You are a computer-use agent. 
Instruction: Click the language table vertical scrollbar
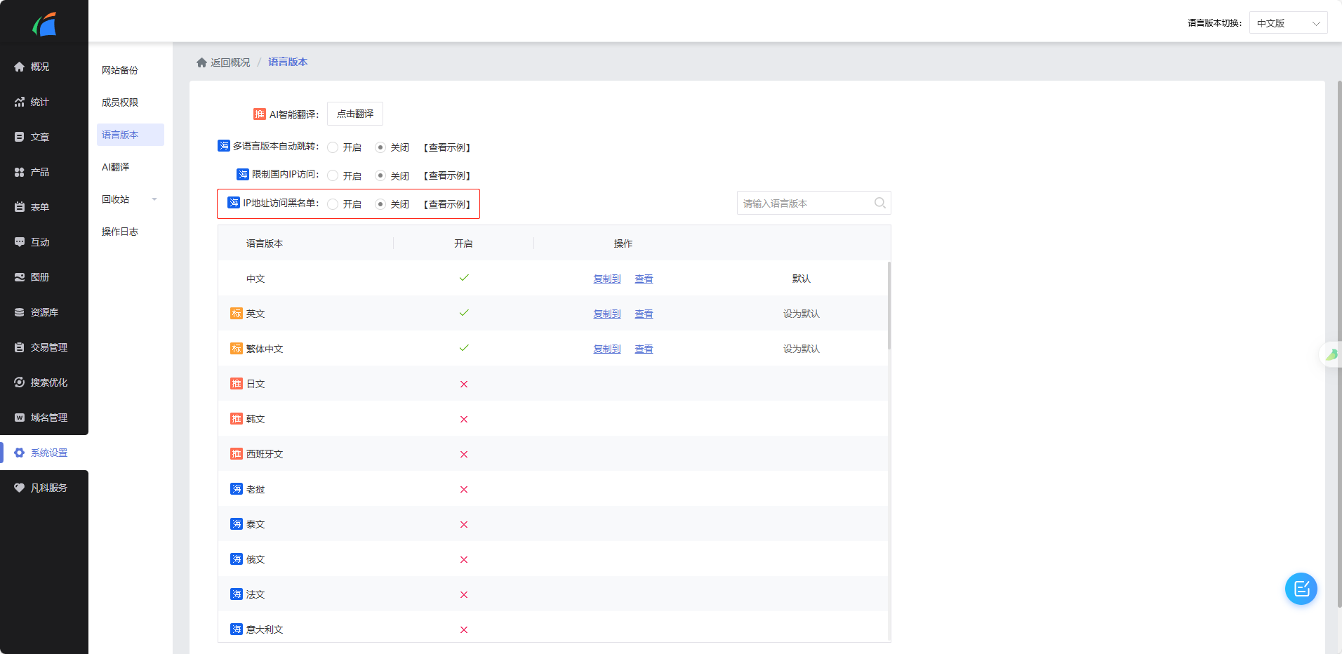click(889, 305)
